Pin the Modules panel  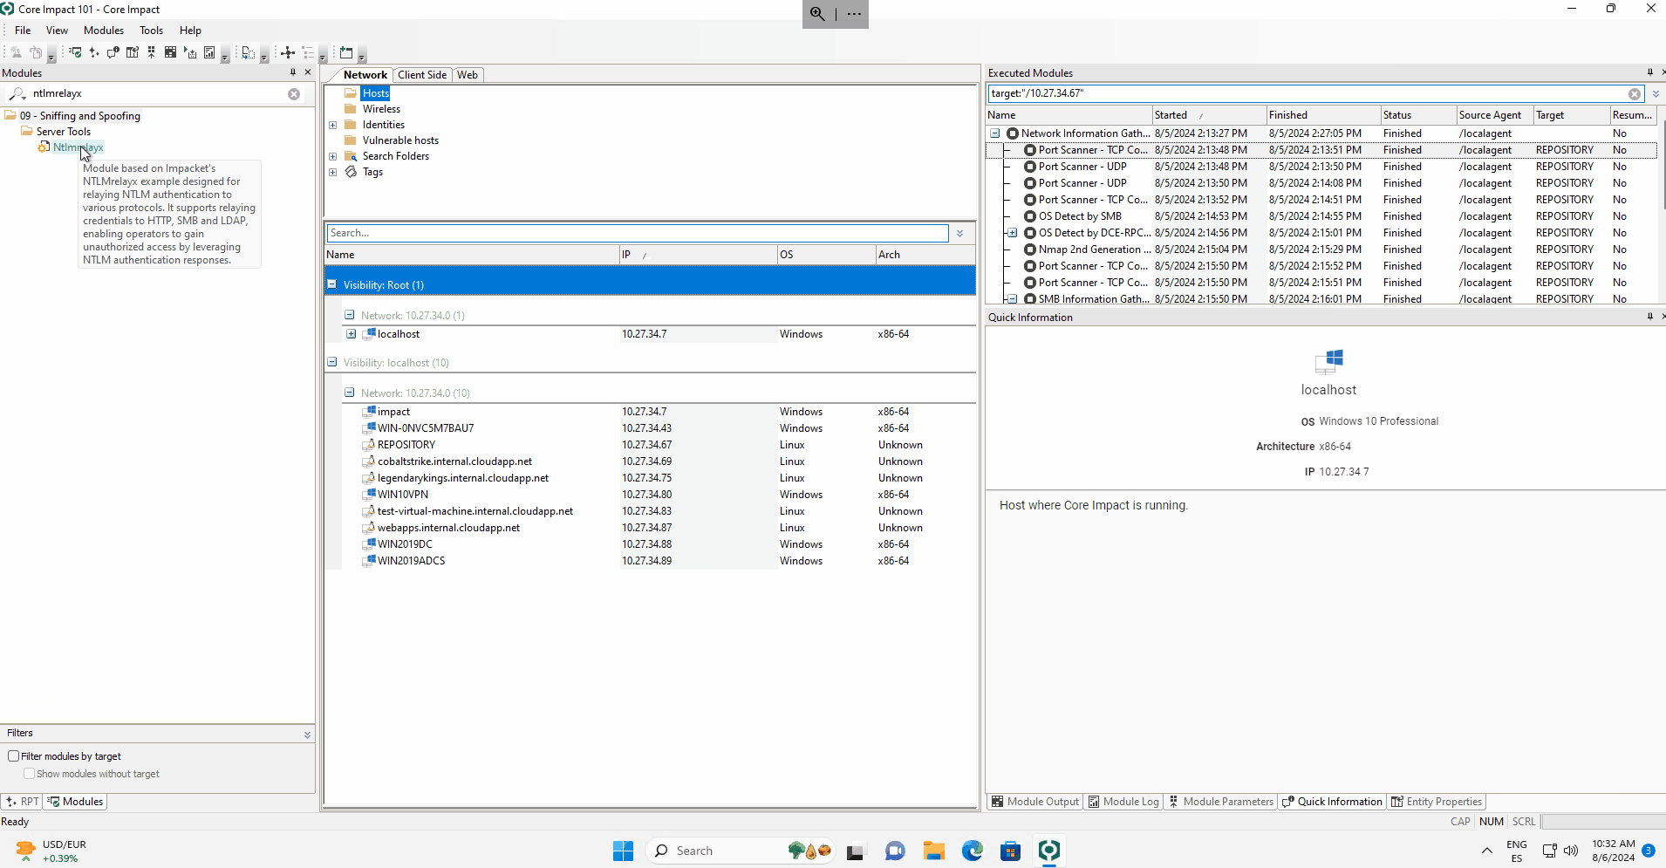click(x=293, y=72)
